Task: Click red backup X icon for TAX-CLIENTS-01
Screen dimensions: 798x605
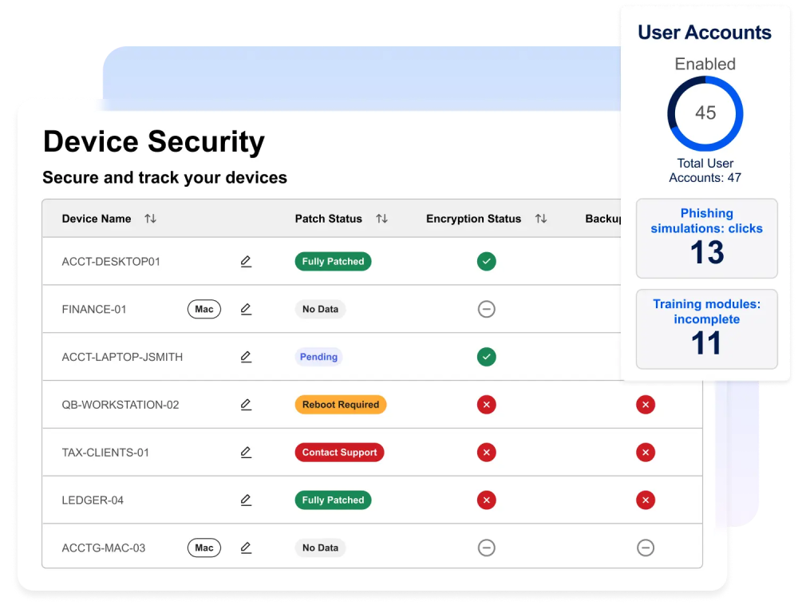Action: point(646,453)
